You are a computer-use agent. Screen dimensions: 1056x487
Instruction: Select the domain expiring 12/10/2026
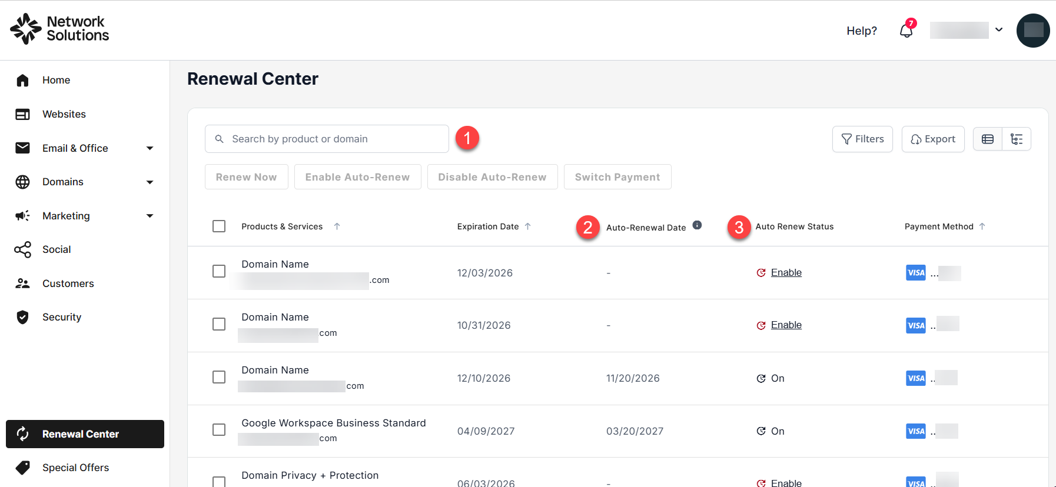point(219,377)
